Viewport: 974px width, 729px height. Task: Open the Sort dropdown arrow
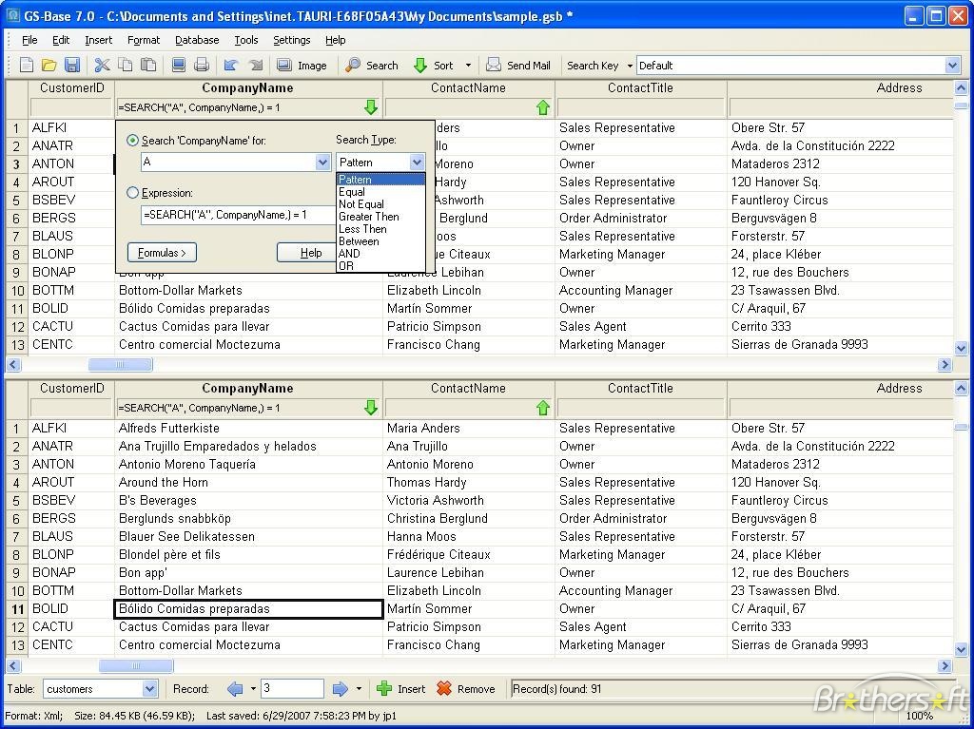click(x=468, y=66)
